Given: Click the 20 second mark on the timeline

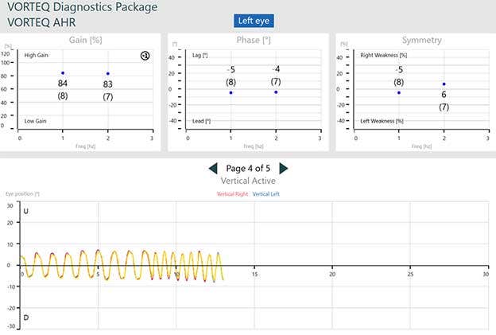Looking at the screenshot, I should [332, 275].
